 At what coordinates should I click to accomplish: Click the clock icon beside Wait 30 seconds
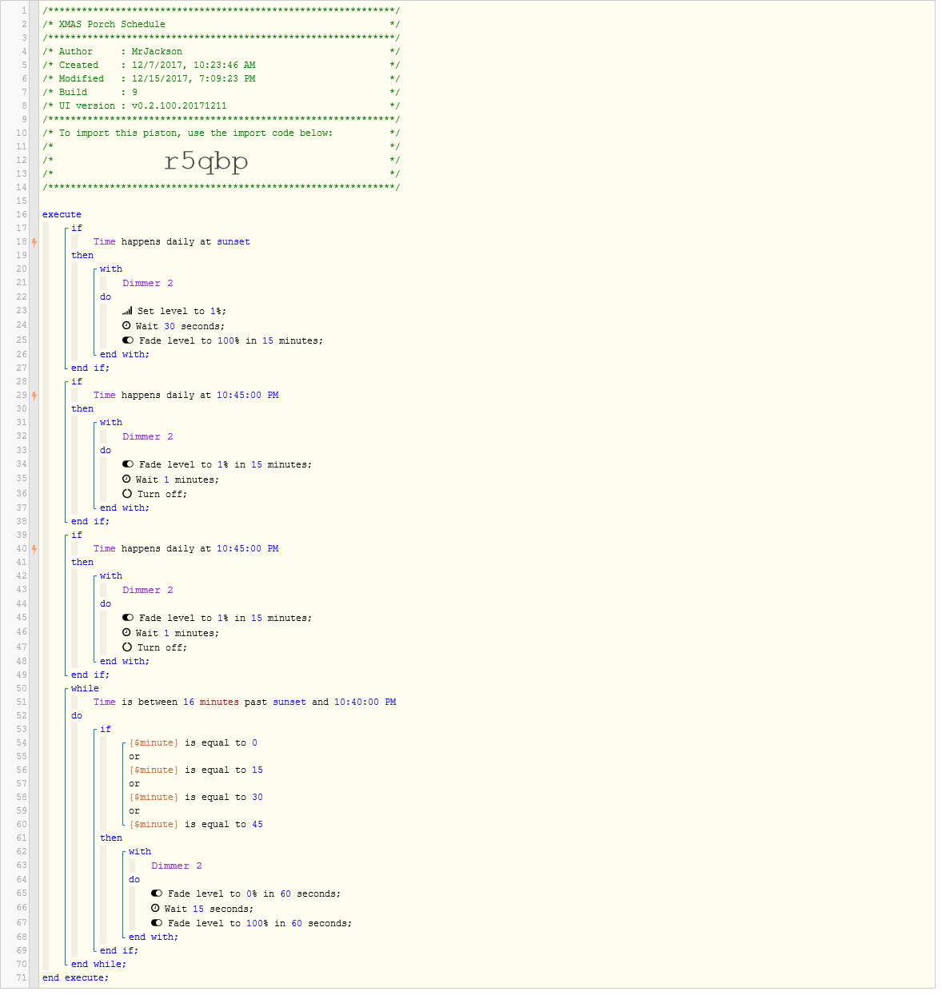click(126, 325)
